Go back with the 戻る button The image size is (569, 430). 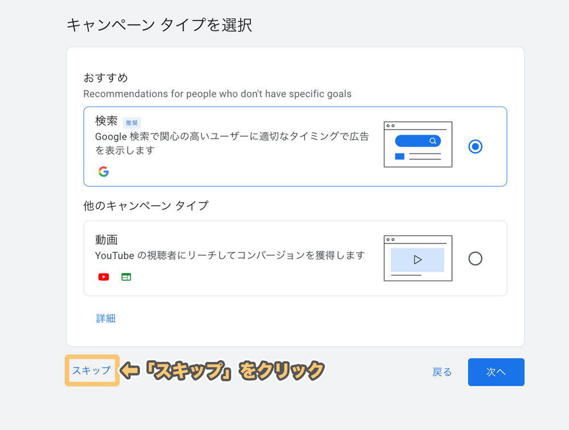[442, 372]
